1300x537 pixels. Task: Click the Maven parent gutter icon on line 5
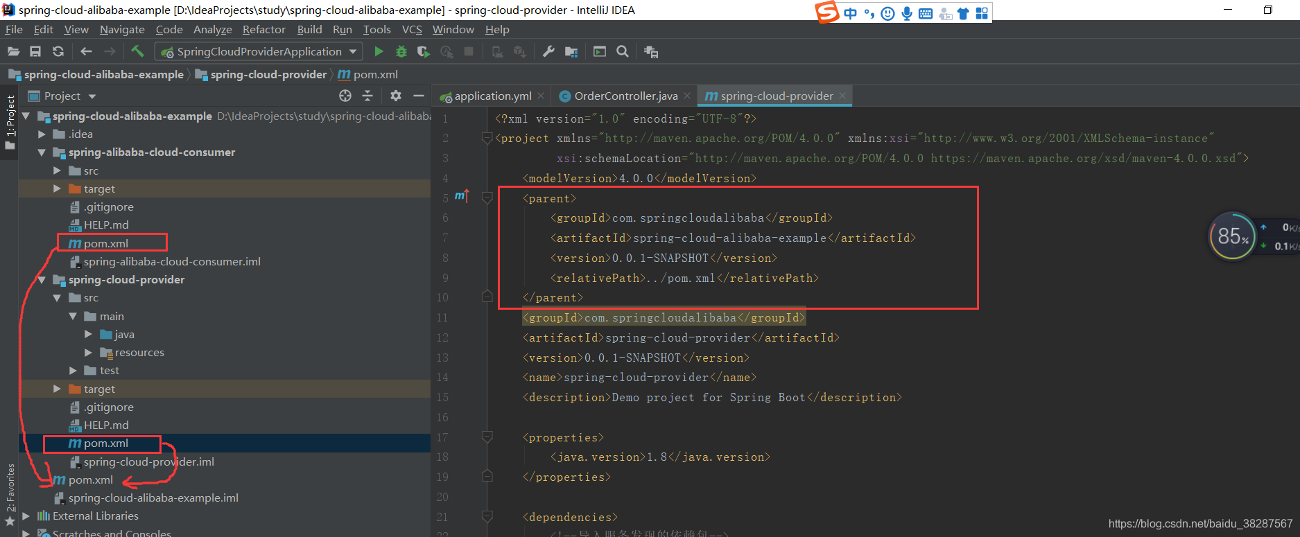coord(462,197)
